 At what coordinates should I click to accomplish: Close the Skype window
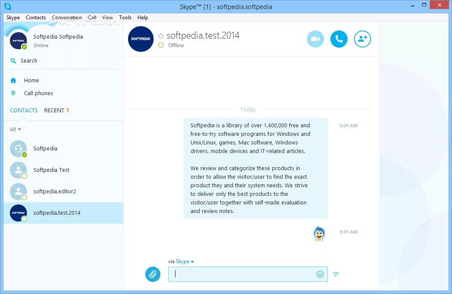439,5
